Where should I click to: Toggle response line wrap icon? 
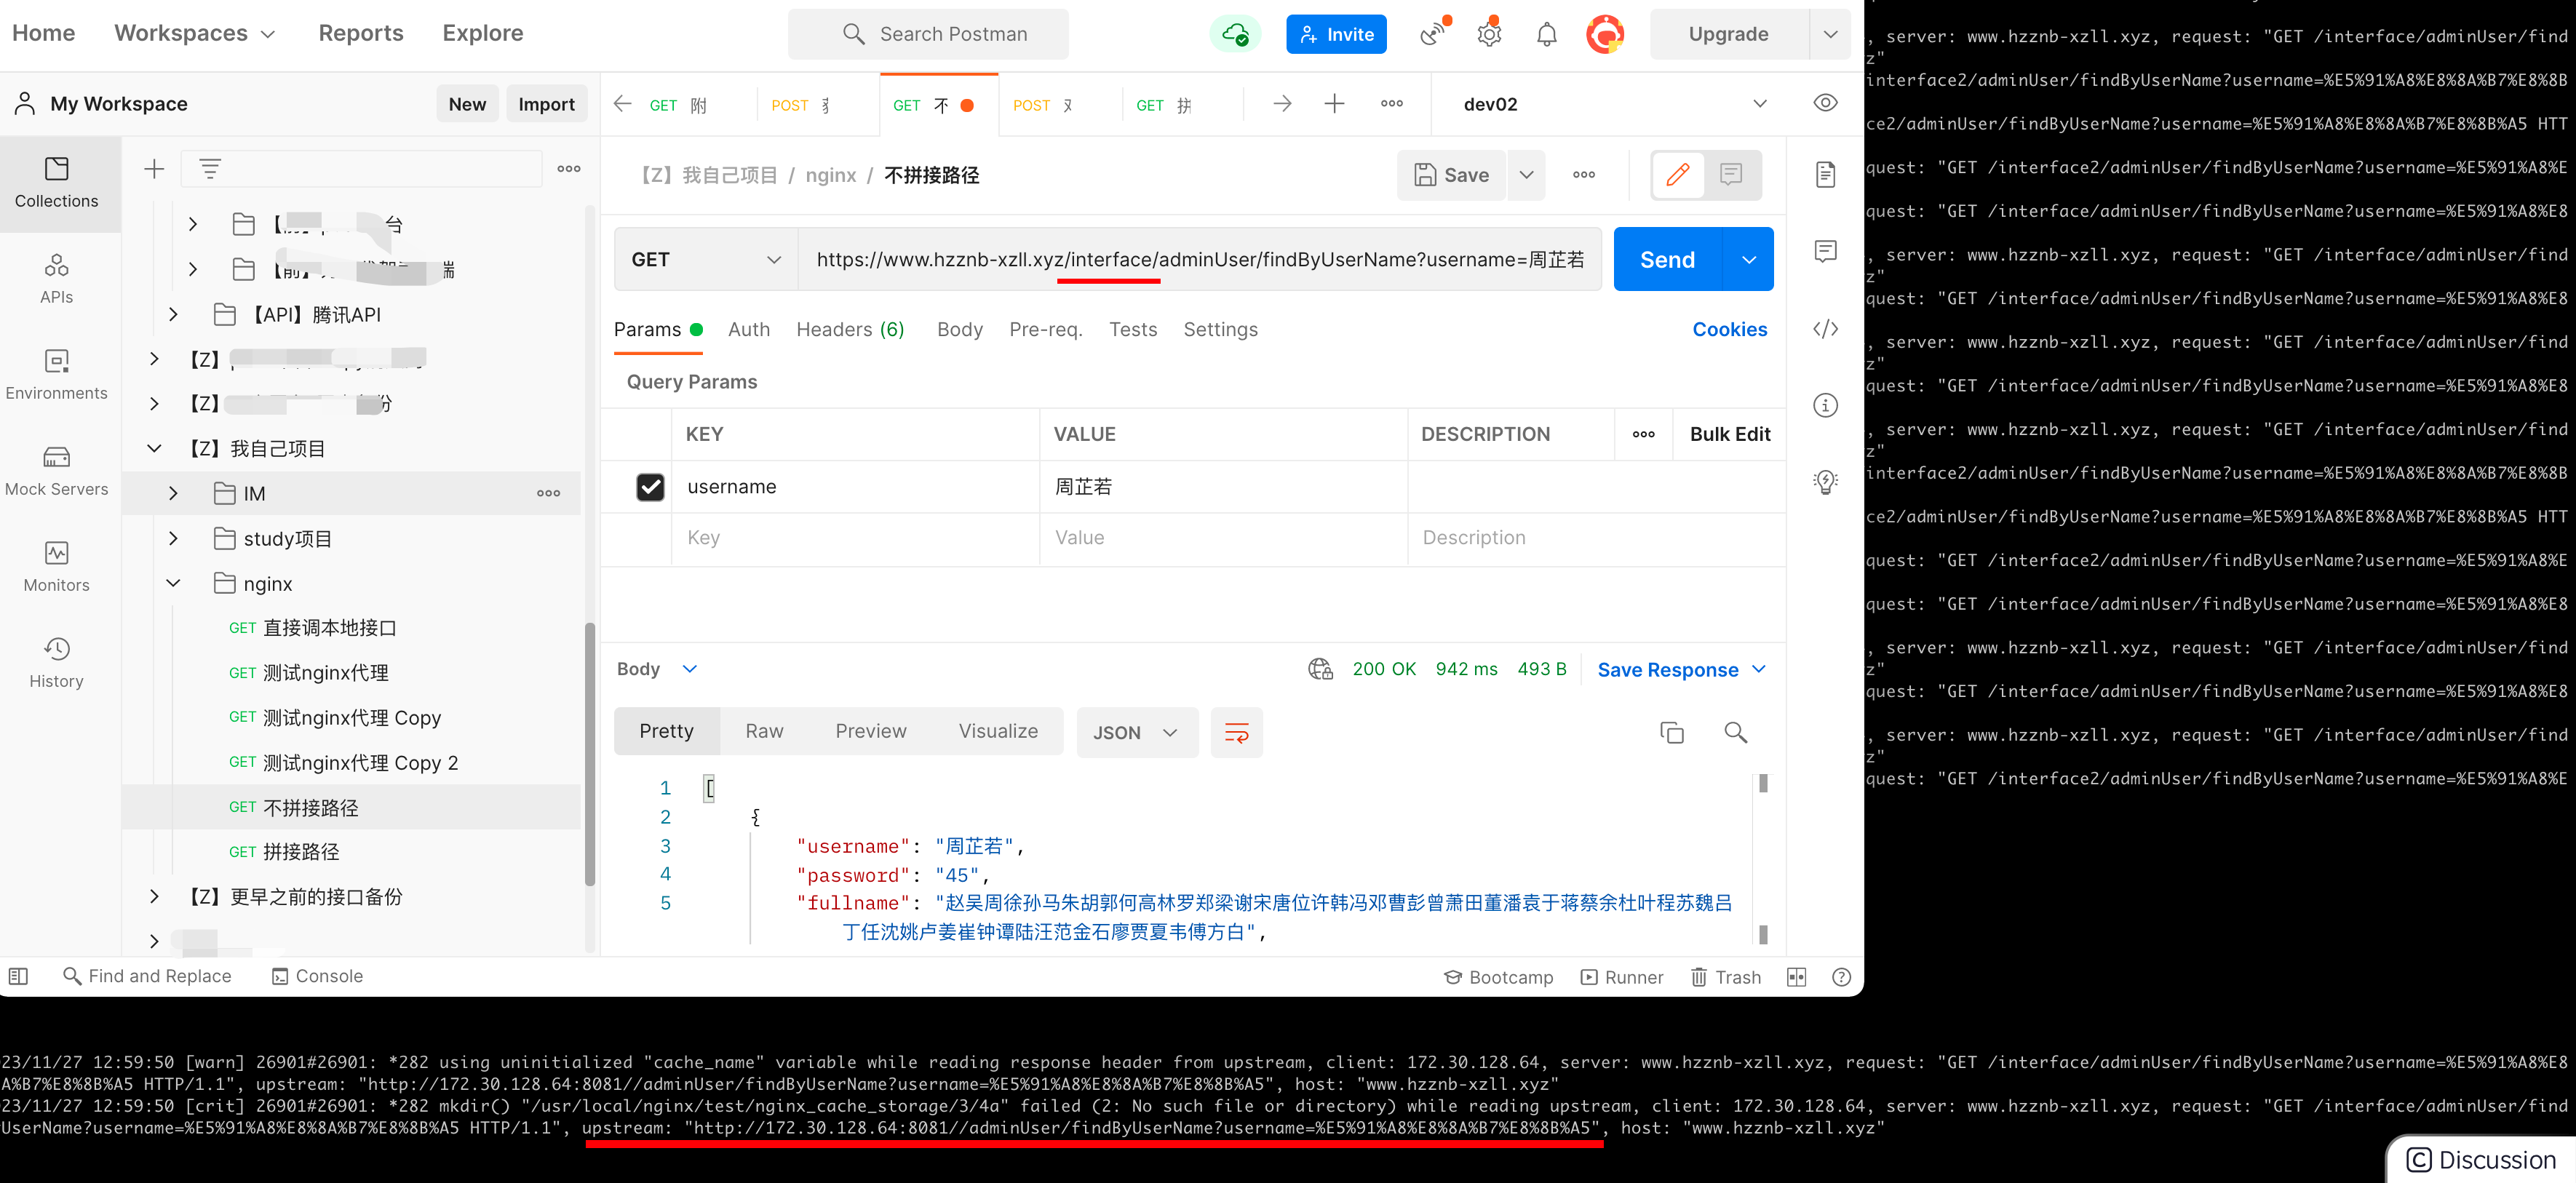pyautogui.click(x=1236, y=732)
